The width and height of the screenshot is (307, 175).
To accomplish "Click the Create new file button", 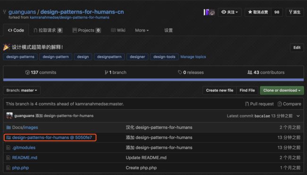I will point(220,90).
